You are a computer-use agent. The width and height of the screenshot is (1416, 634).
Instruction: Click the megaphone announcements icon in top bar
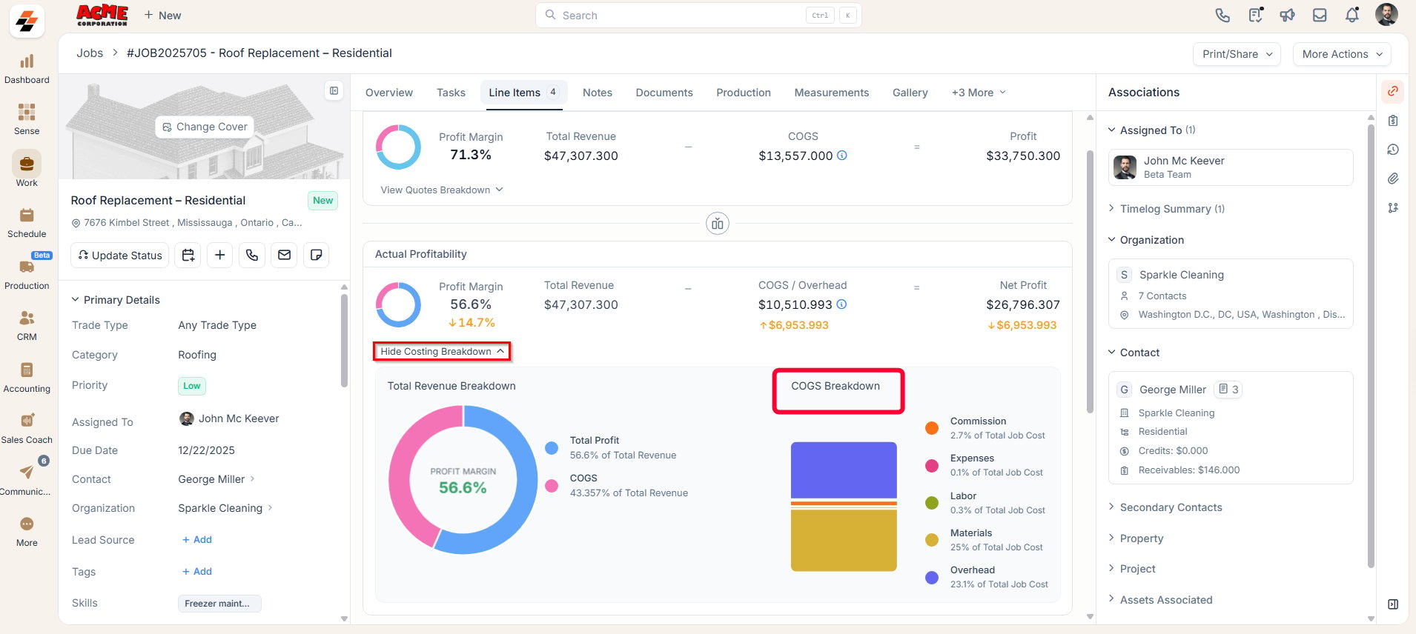[x=1287, y=15]
